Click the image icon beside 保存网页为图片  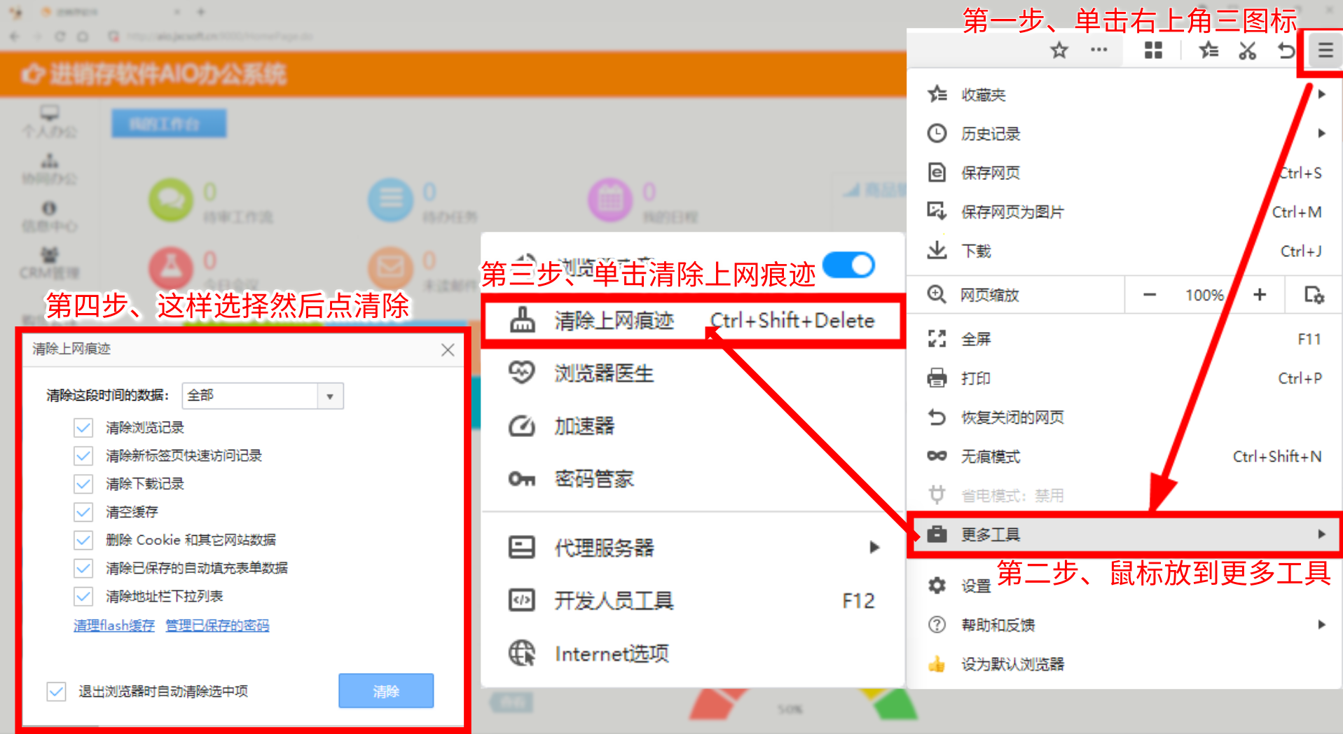click(937, 211)
